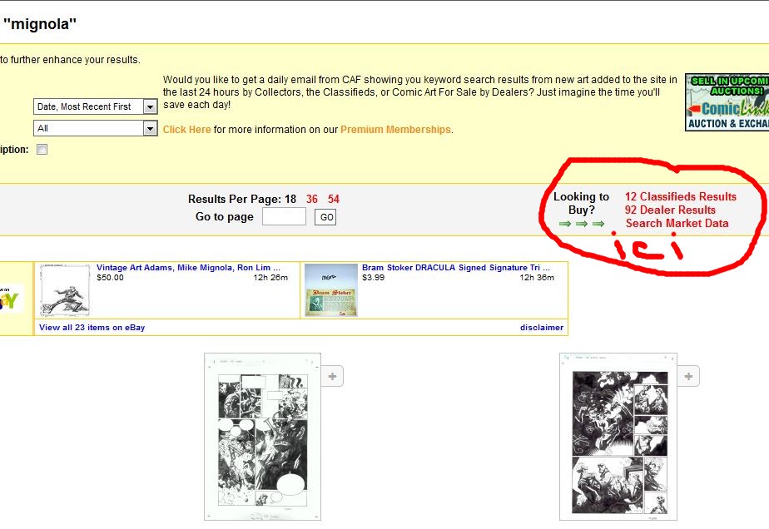Focus the 'Go to page' input field
Viewport: 769px width, 529px height.
[x=284, y=217]
